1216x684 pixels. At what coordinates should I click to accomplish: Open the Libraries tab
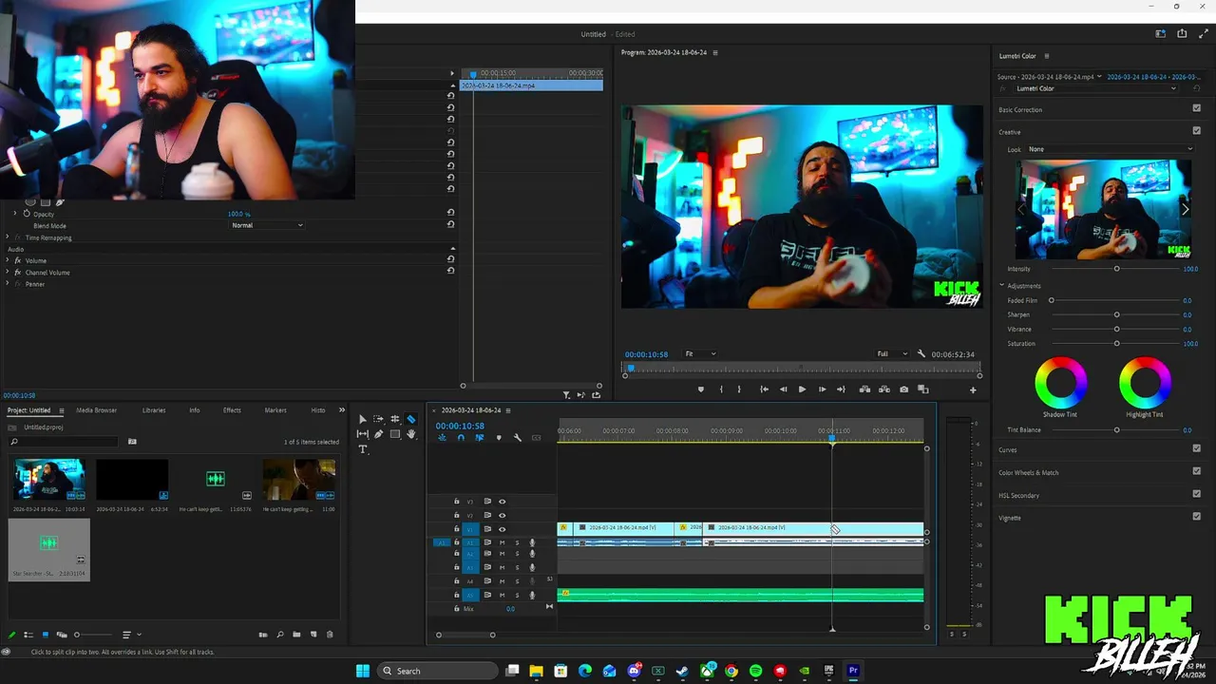tap(154, 410)
